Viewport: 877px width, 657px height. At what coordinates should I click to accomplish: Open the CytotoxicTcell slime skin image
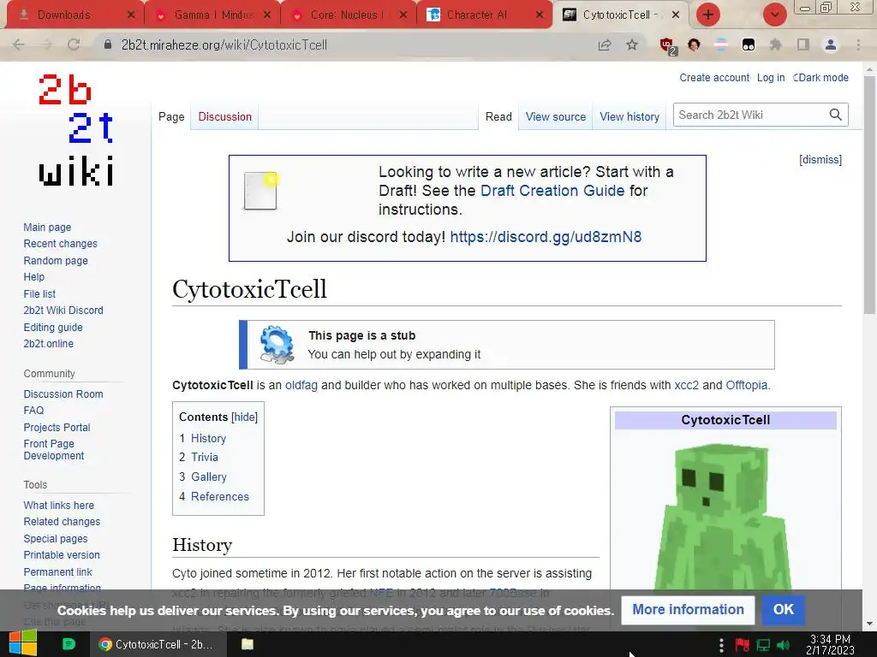[725, 517]
